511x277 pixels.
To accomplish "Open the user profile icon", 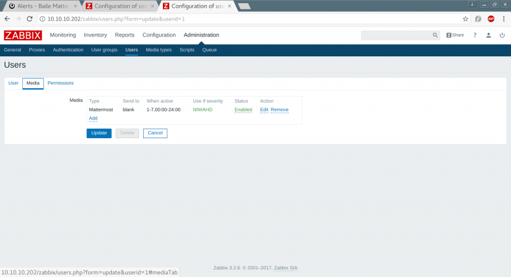I will coord(489,35).
